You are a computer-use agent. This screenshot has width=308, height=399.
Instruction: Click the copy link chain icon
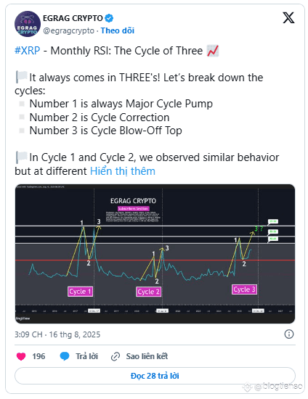tap(115, 356)
